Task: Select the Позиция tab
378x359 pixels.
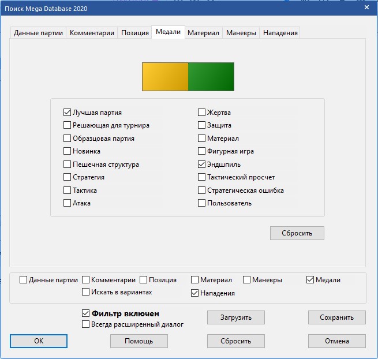Action: [135, 33]
